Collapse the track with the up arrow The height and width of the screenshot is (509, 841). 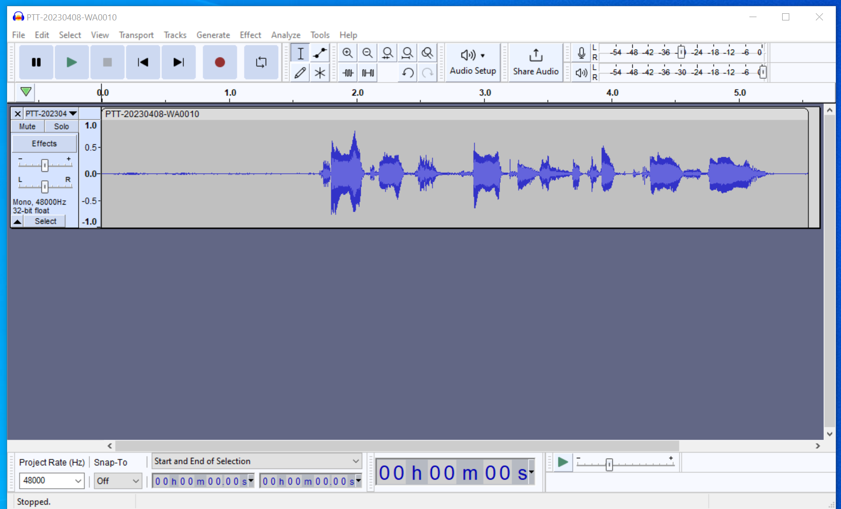point(18,221)
